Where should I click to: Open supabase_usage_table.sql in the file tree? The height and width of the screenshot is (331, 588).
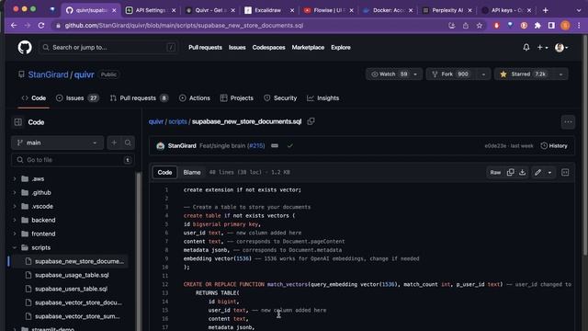point(72,275)
